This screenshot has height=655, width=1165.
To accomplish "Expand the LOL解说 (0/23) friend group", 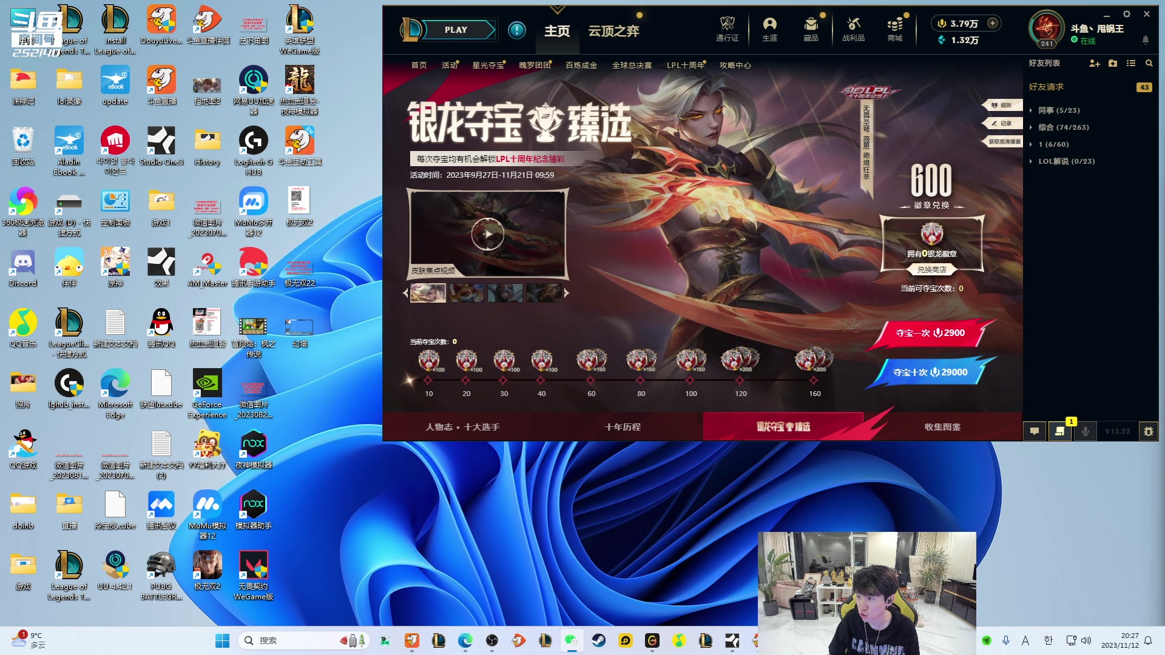I will [1066, 161].
